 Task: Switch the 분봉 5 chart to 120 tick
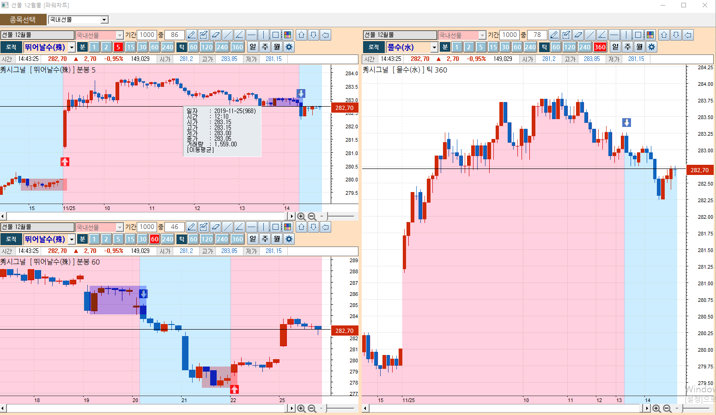207,47
